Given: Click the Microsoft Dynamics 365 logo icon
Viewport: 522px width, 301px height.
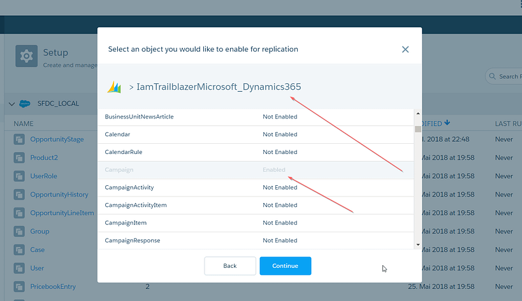Looking at the screenshot, I should (x=114, y=87).
